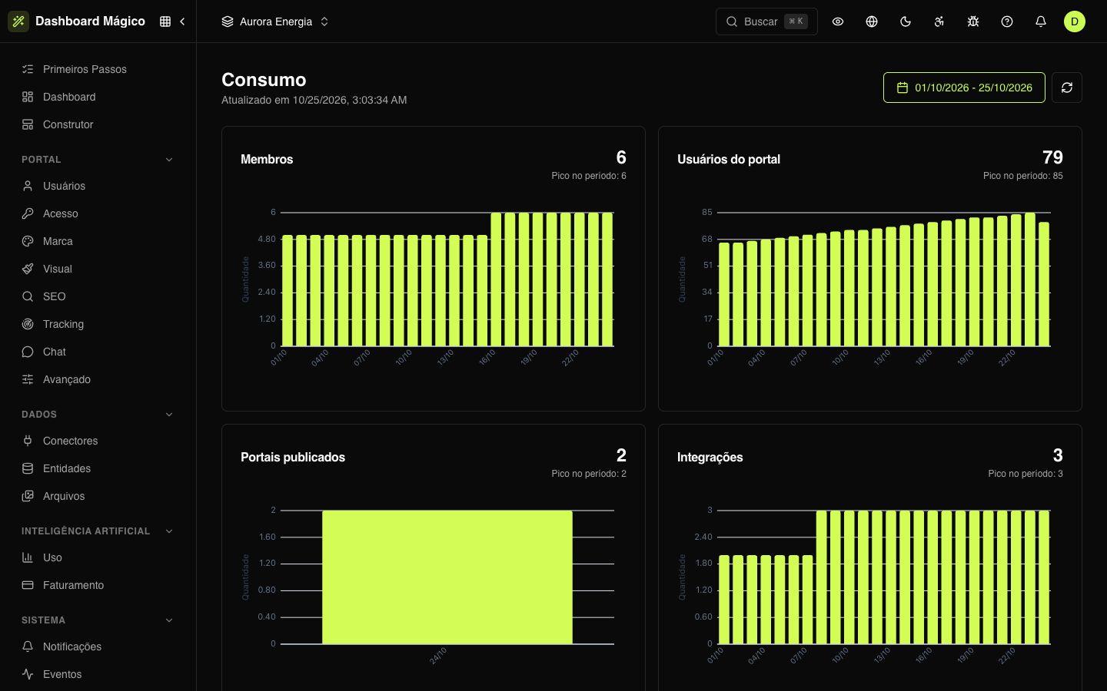Collapse the DADOS section
The width and height of the screenshot is (1107, 691).
click(x=98, y=415)
